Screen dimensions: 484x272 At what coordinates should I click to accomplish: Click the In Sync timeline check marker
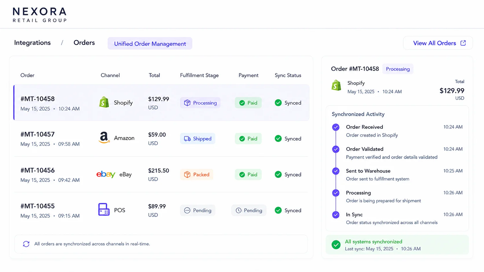click(x=336, y=215)
